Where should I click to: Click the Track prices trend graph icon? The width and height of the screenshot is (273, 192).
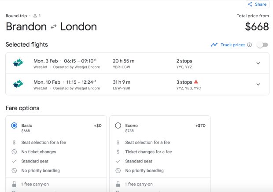click(214, 45)
